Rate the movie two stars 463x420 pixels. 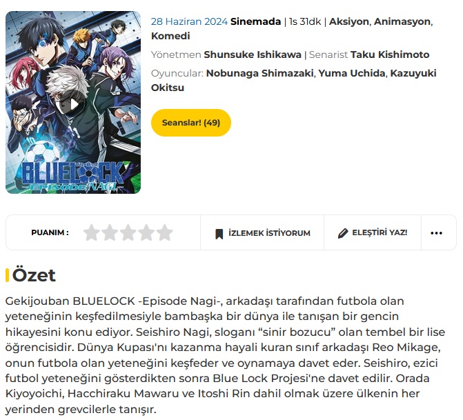coord(110,232)
